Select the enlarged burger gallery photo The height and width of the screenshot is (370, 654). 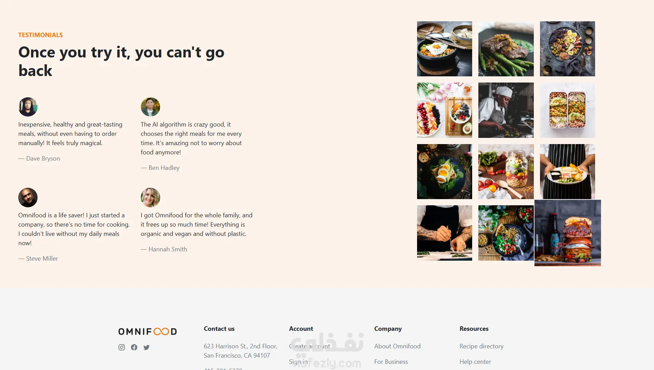pos(568,233)
